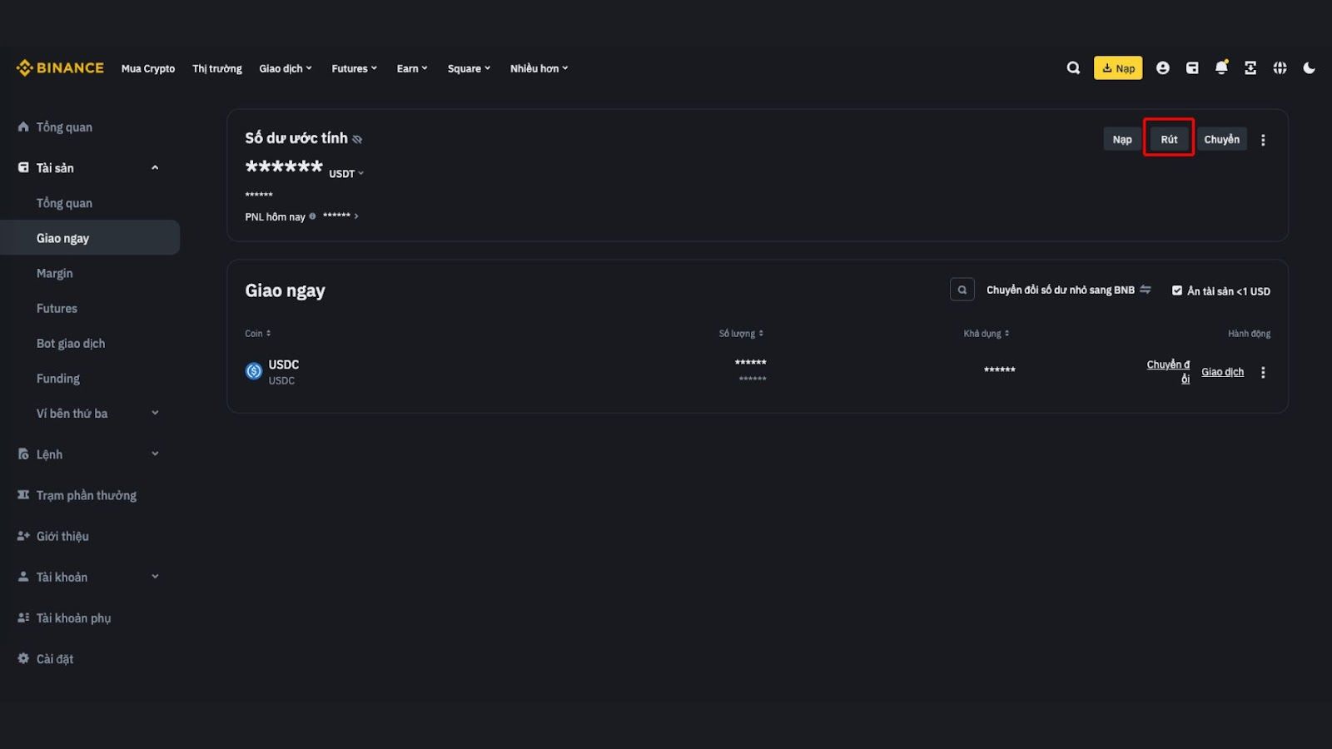Click Chuyển đổi link for USDC

click(1168, 371)
